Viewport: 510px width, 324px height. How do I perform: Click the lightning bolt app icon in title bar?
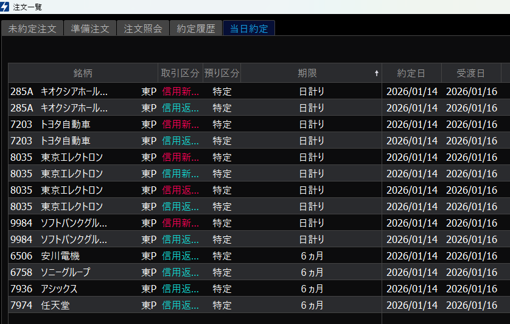(5, 6)
